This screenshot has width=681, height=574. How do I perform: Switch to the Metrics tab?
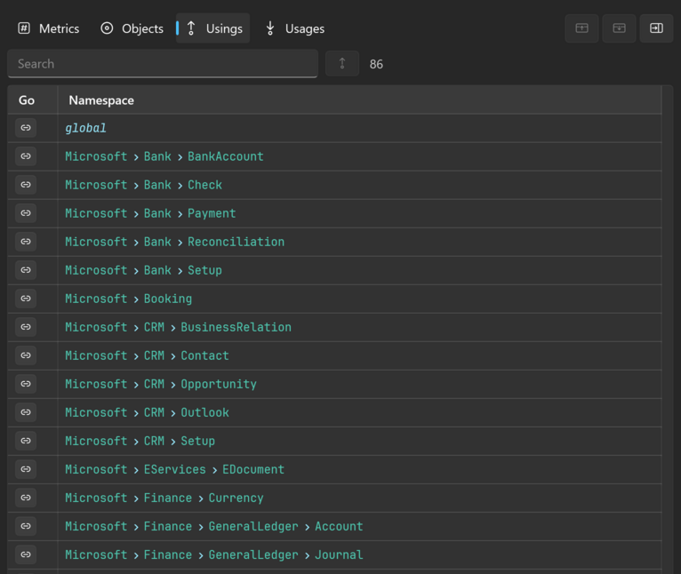click(x=49, y=28)
